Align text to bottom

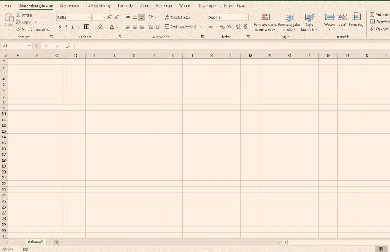pyautogui.click(x=141, y=17)
